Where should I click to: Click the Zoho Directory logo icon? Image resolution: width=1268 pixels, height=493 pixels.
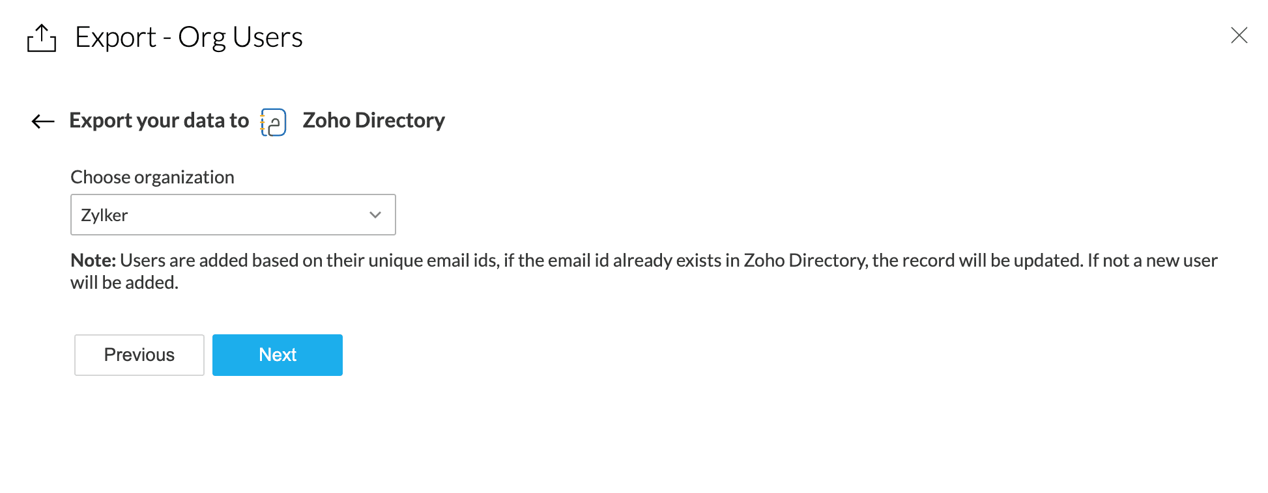click(274, 122)
